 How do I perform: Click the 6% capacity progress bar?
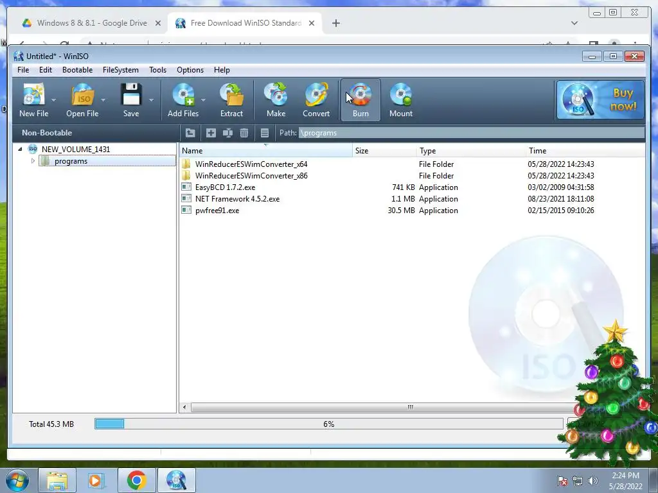coord(328,424)
